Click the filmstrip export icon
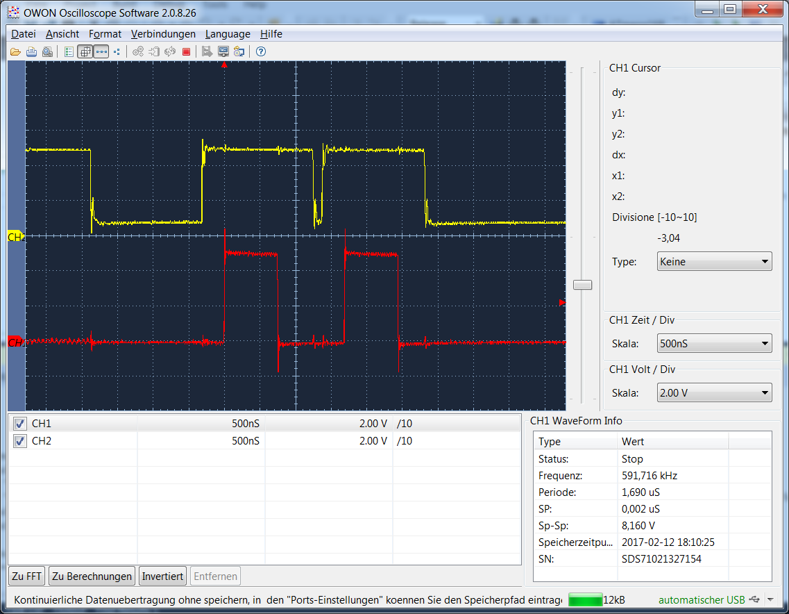Image resolution: width=789 pixels, height=614 pixels. point(207,52)
